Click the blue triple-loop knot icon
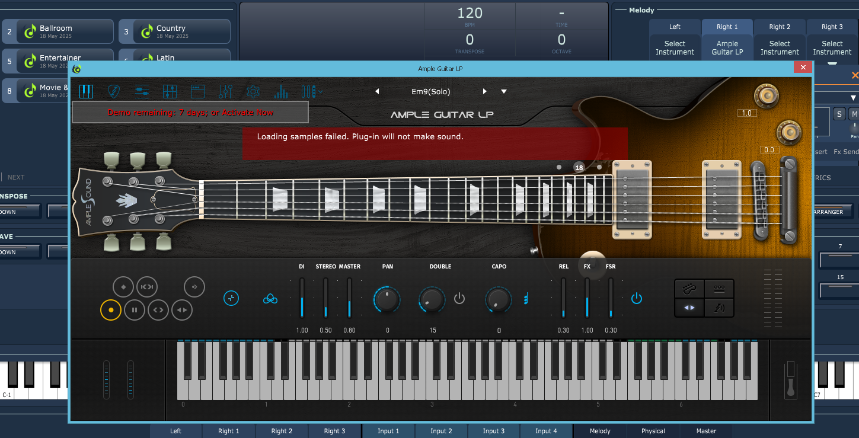The height and width of the screenshot is (438, 859). point(270,299)
